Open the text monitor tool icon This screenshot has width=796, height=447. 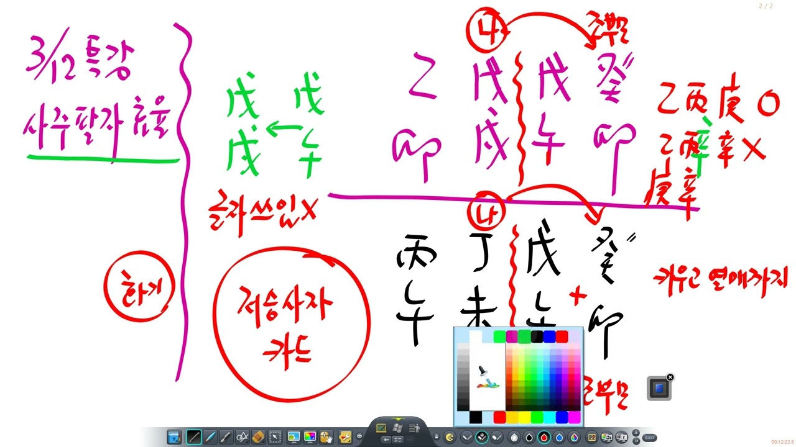(622, 437)
